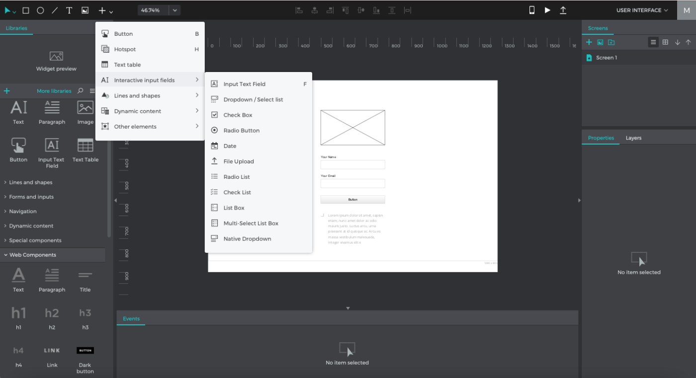Select the Rectangle tool in top toolbar
The image size is (696, 378).
[26, 10]
